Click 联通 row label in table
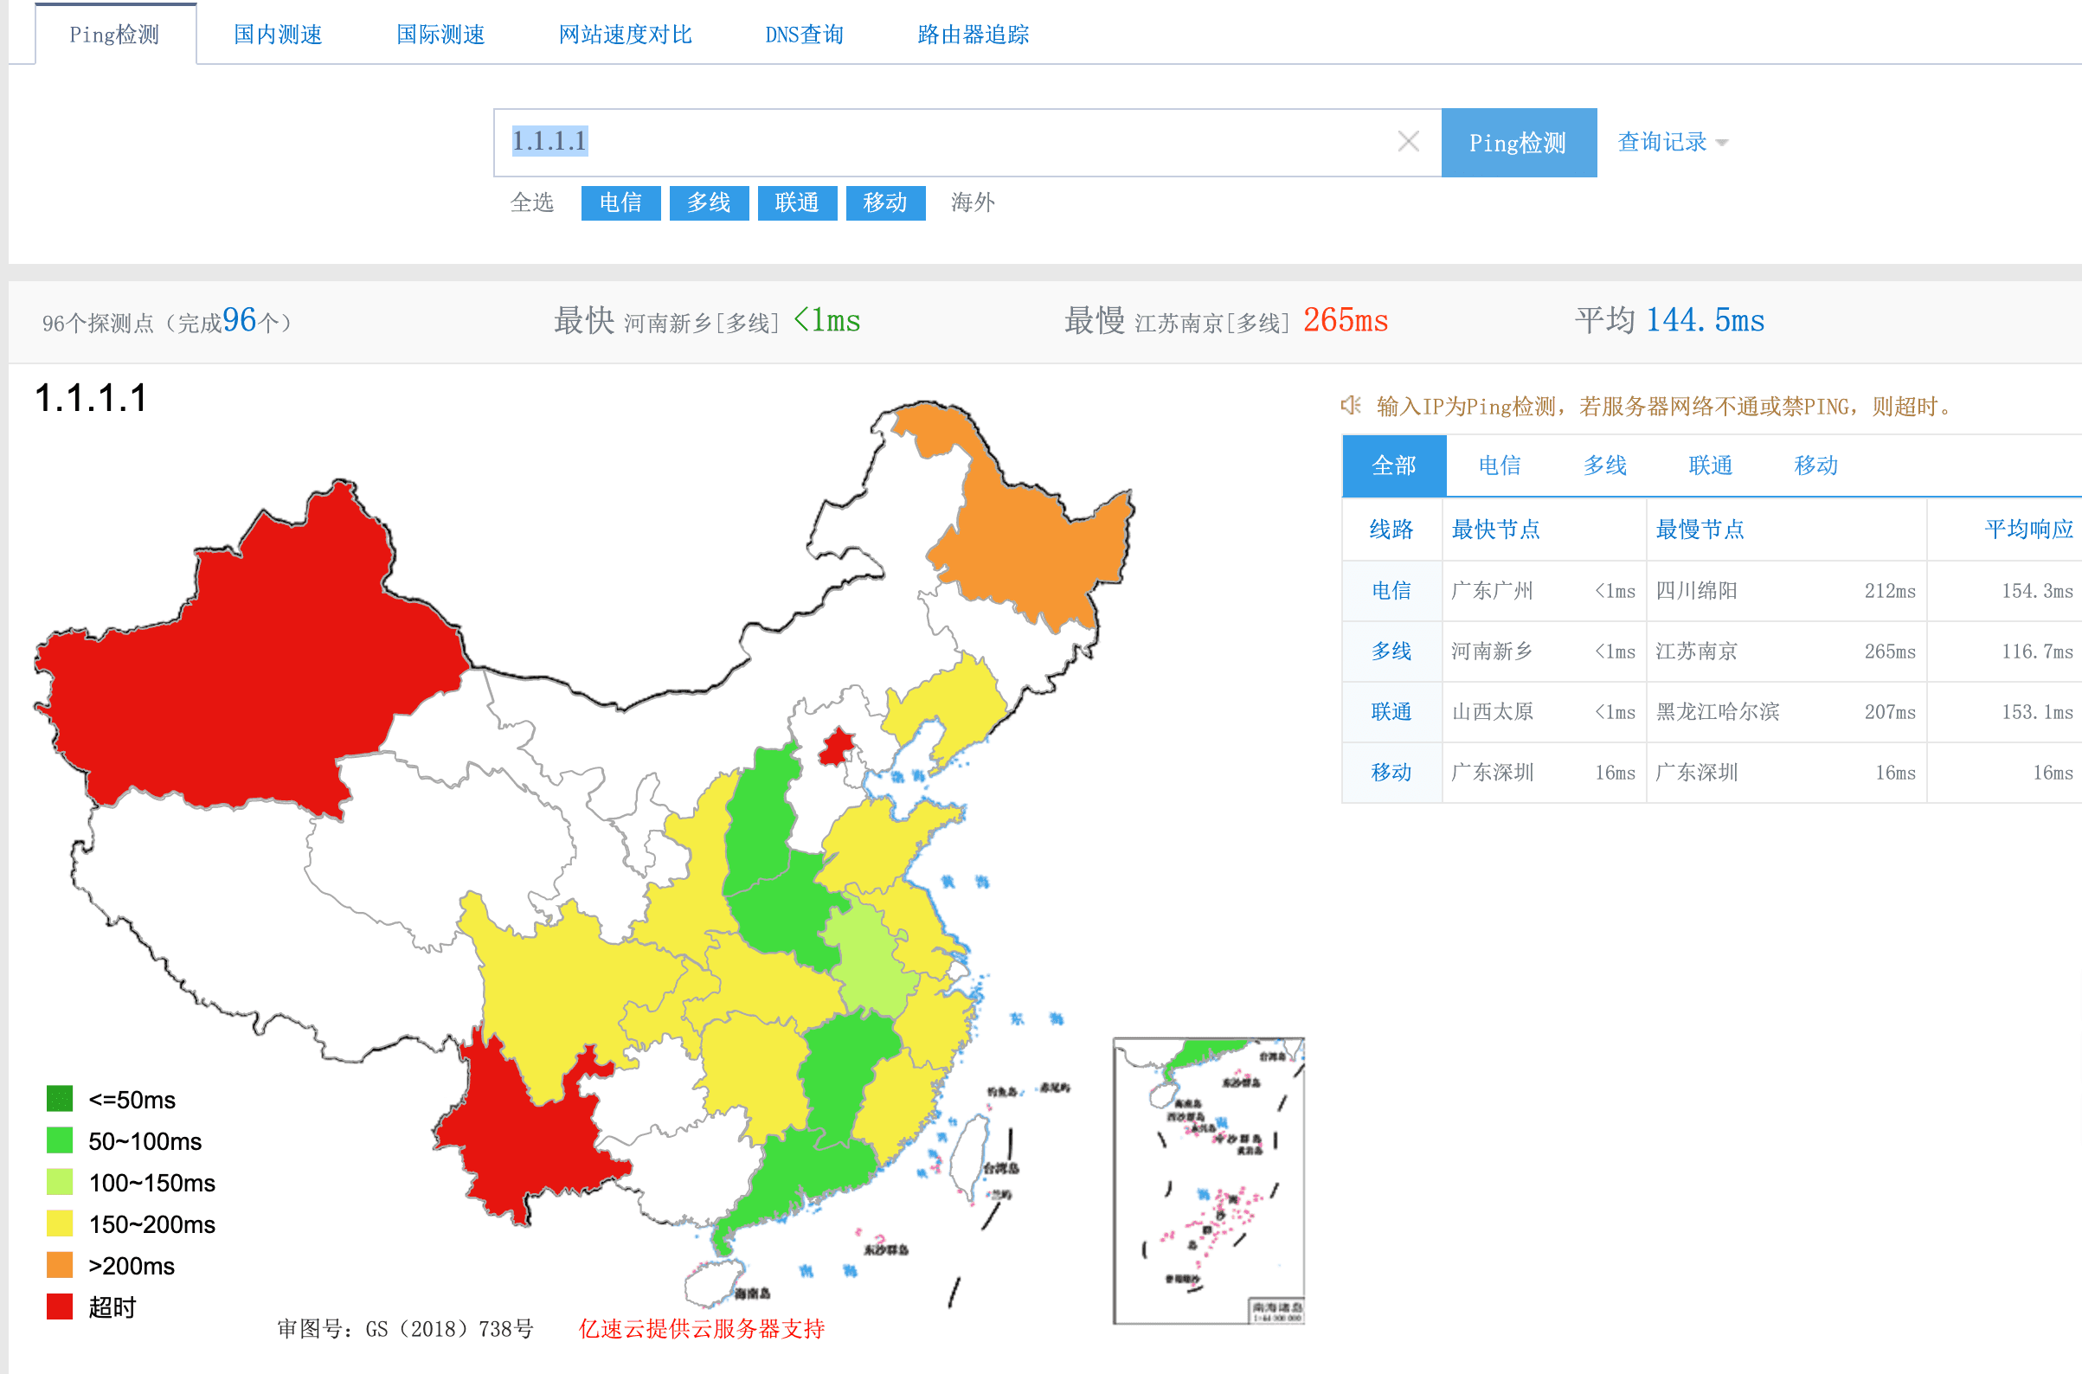This screenshot has height=1374, width=2082. pyautogui.click(x=1391, y=711)
